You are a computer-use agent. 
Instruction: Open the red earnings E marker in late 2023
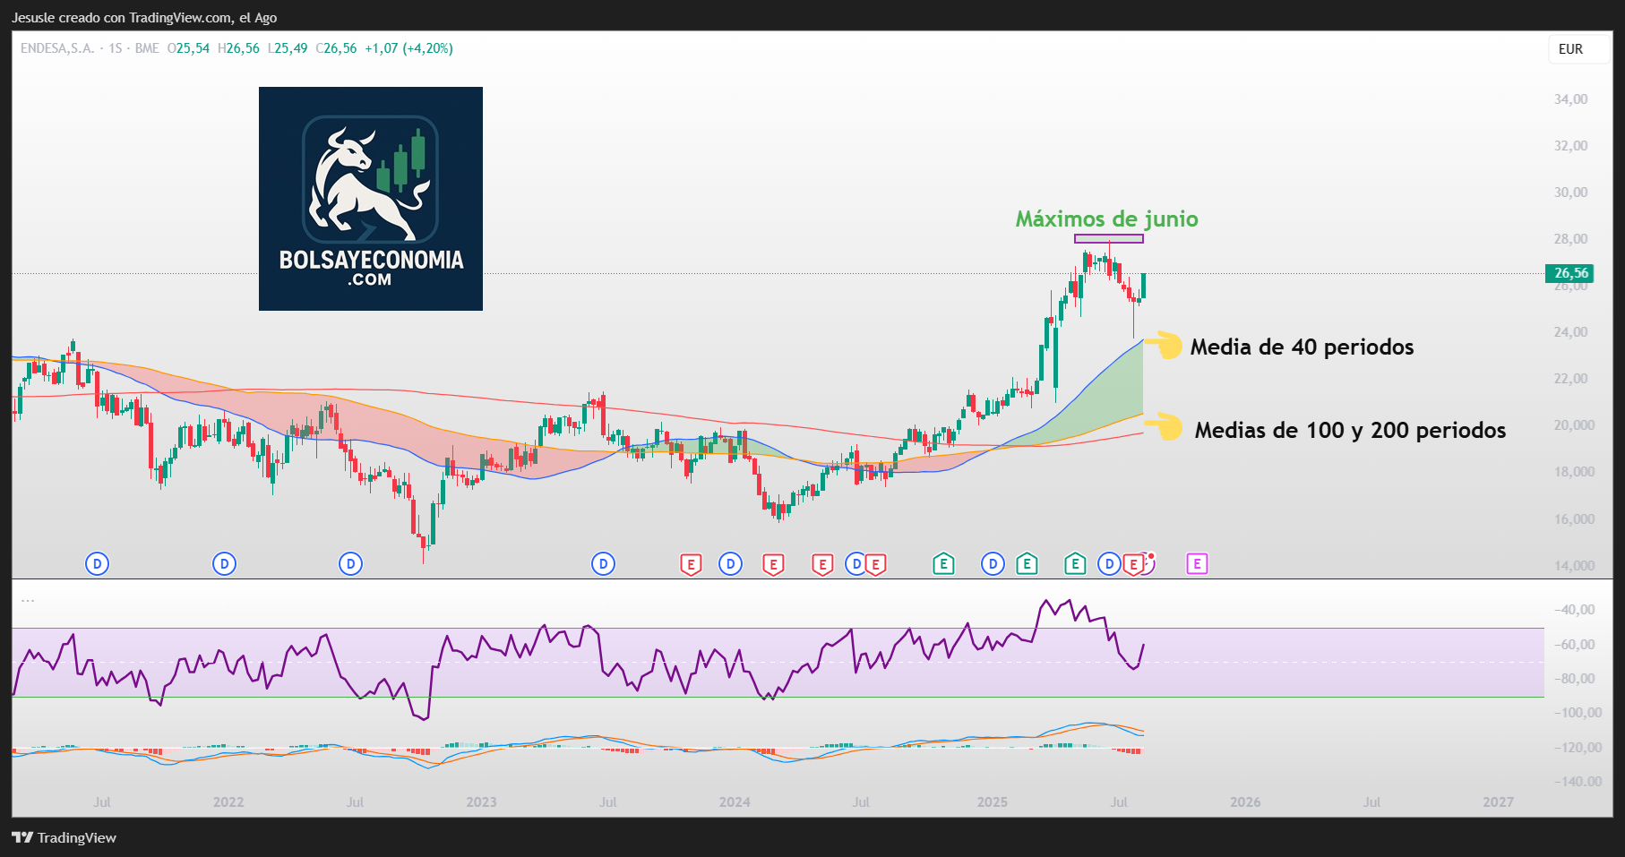pyautogui.click(x=691, y=564)
